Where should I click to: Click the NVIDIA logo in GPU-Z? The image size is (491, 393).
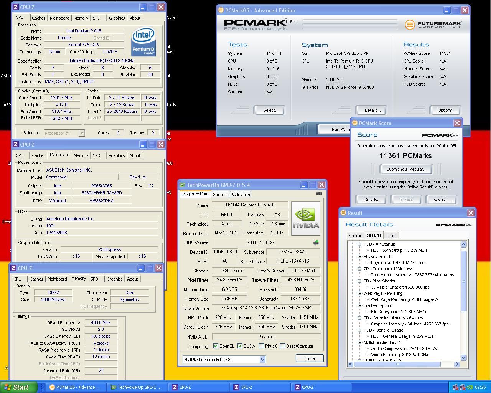tap(305, 218)
